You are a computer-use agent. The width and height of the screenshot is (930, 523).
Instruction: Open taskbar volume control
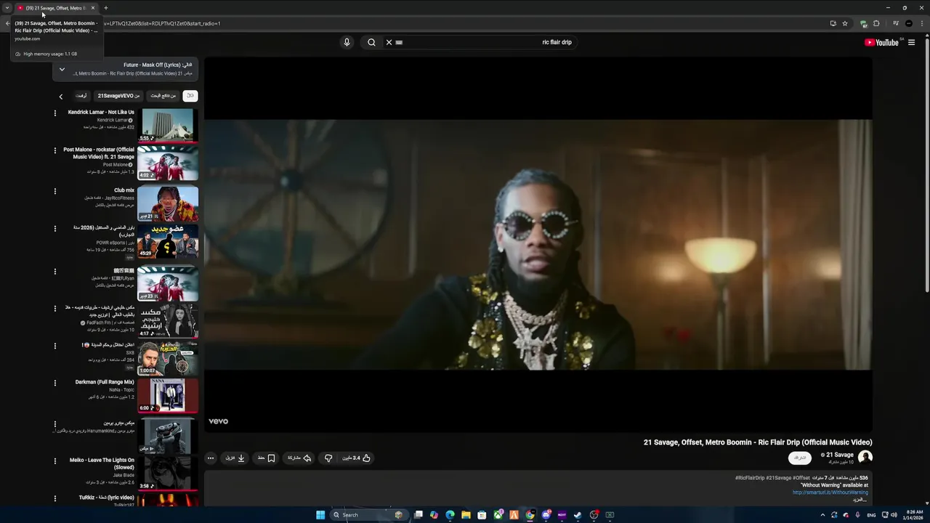click(894, 515)
